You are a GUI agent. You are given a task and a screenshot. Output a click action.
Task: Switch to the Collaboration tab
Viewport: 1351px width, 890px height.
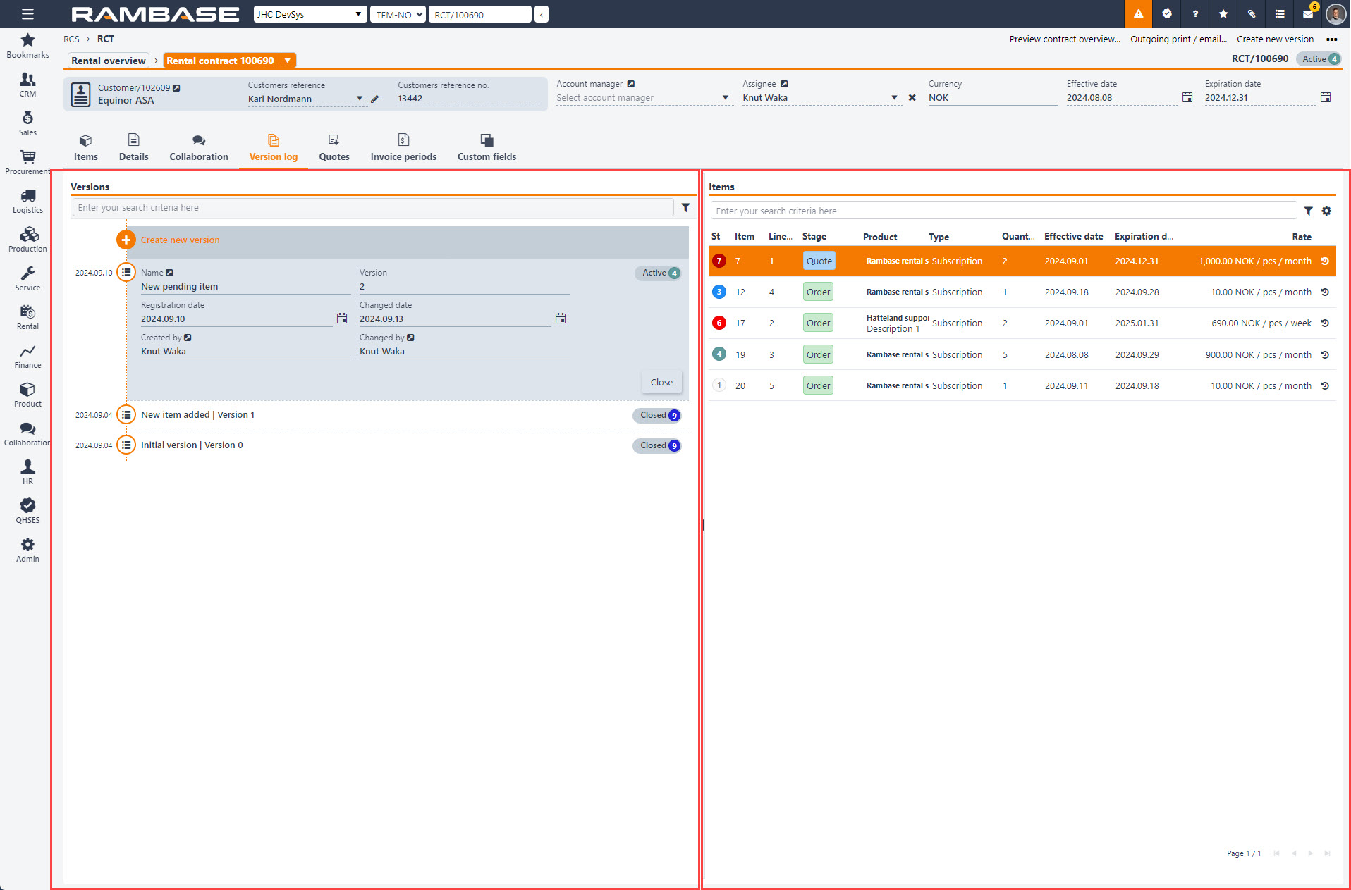click(x=198, y=148)
